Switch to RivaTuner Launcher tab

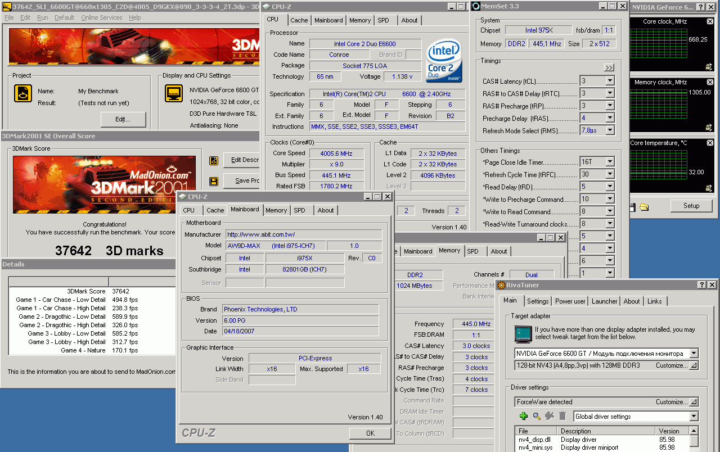tap(604, 301)
